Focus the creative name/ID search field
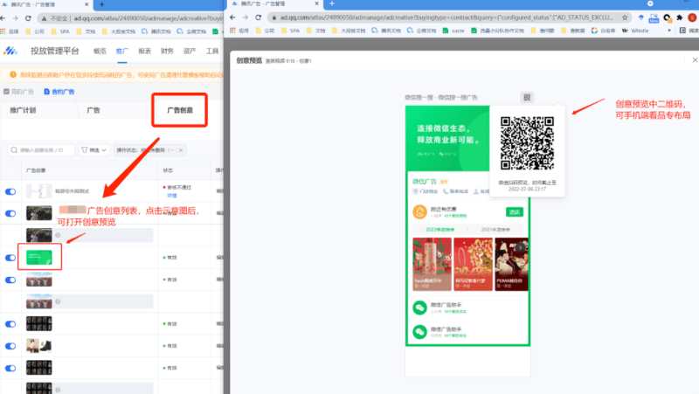Viewport: 699px width, 394px height. 41,150
